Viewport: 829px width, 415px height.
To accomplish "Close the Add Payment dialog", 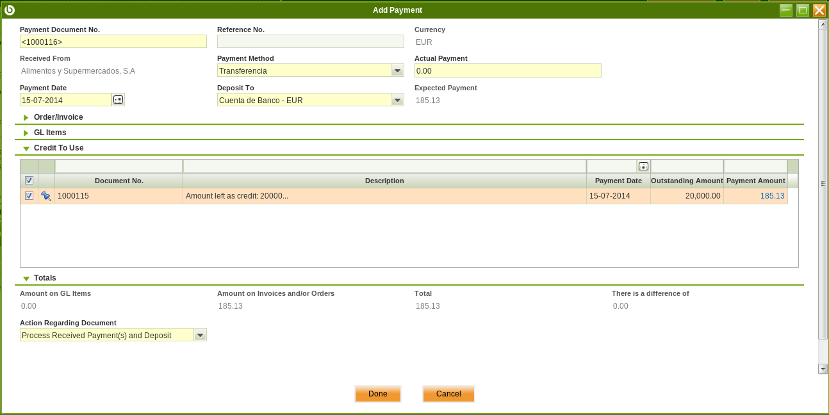I will tap(819, 10).
